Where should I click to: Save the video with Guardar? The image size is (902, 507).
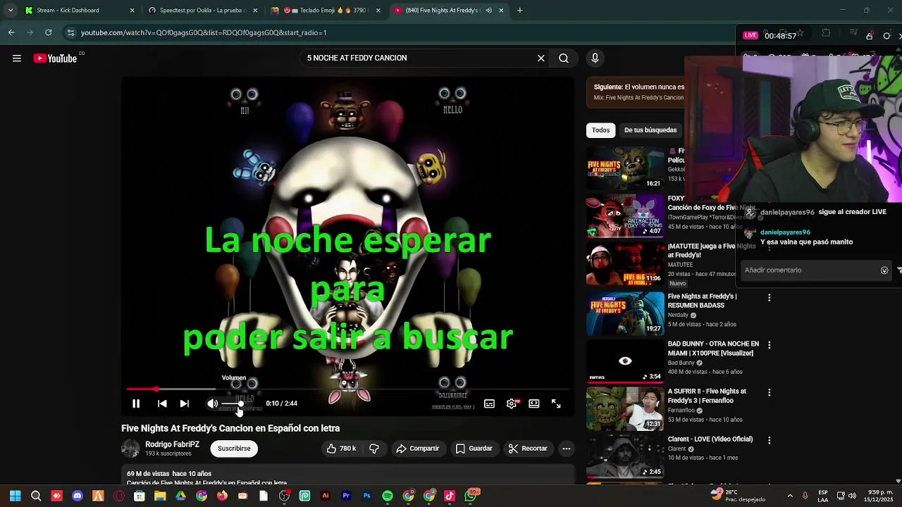tap(474, 449)
